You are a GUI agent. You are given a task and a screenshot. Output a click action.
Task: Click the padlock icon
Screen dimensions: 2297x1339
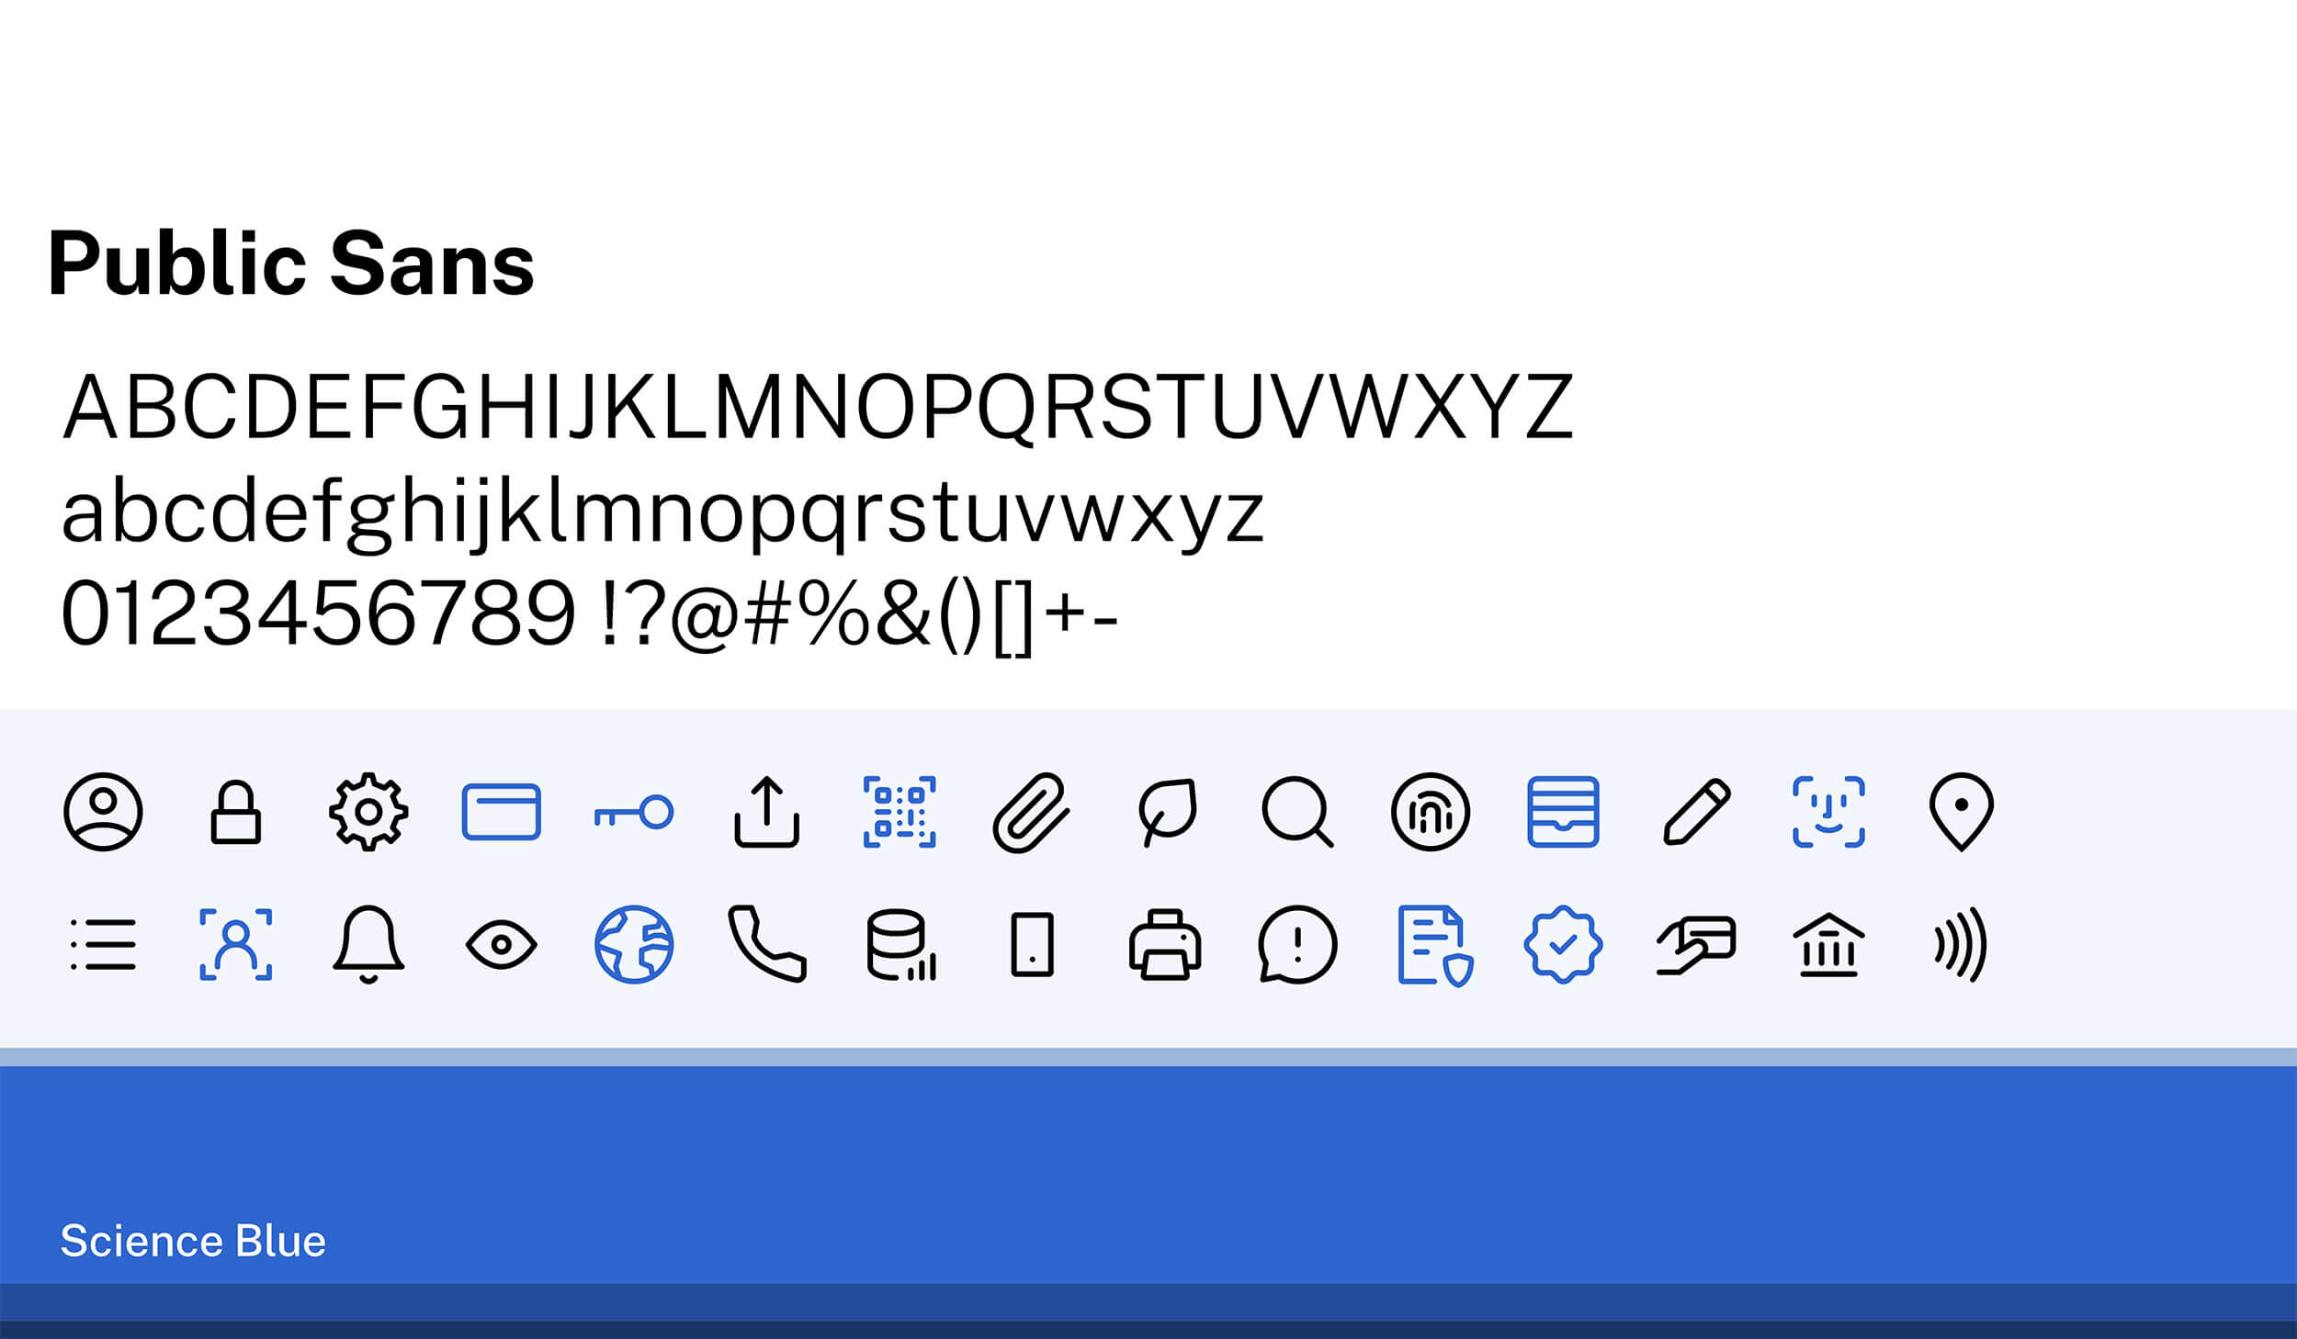click(x=236, y=812)
